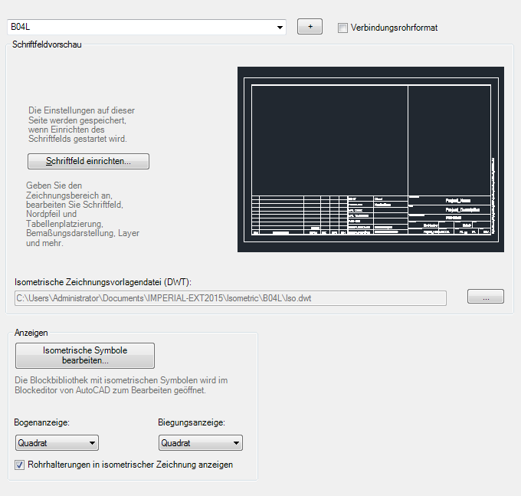This screenshot has height=496, width=521.
Task: Click text starting 'Die Einstellungen auf dieser'
Action: coord(81,125)
